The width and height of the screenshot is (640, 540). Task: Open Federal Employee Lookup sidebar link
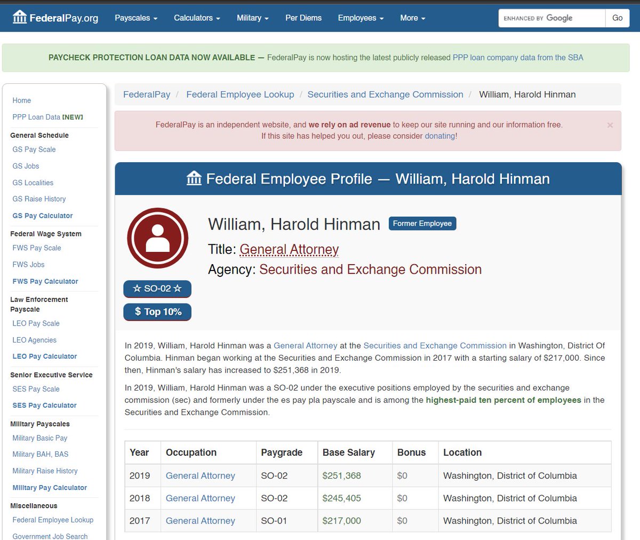(53, 520)
